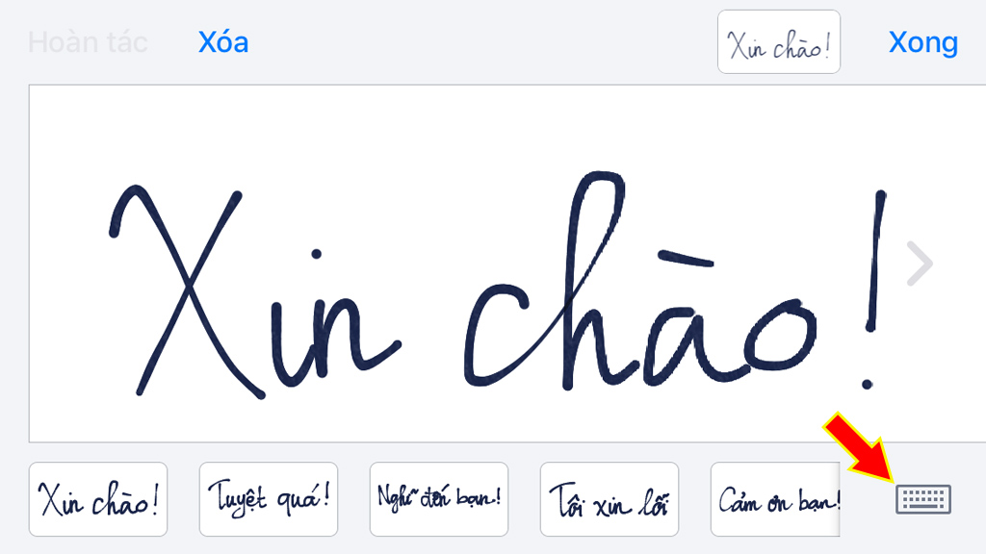Clear the drawing with Xóa
This screenshot has height=554, width=986.
point(223,42)
